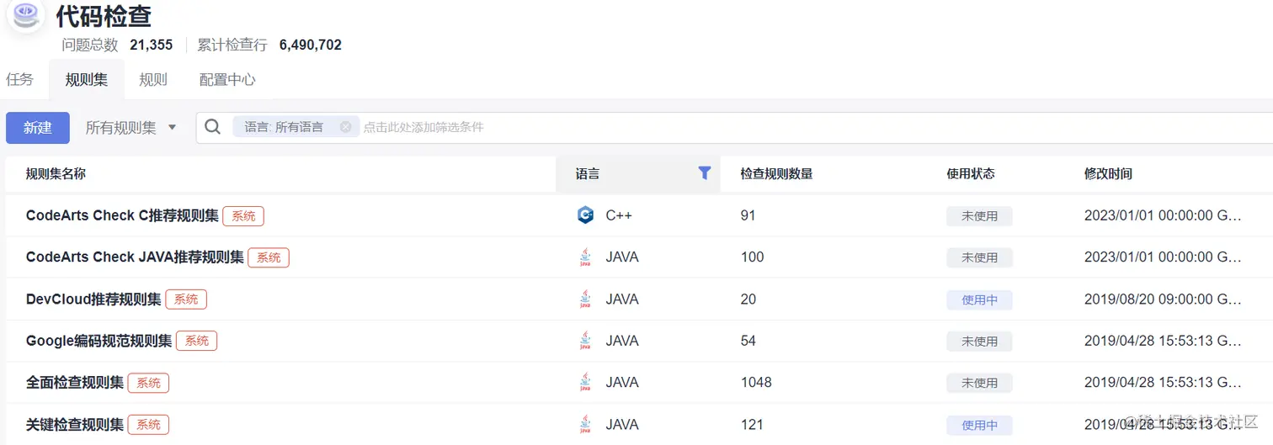Click Java icon in Google编码规范规则集 row

pos(585,341)
